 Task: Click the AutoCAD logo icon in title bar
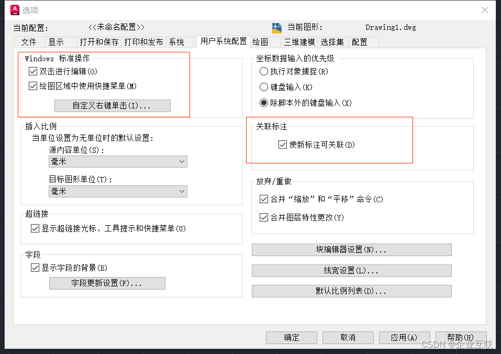15,10
